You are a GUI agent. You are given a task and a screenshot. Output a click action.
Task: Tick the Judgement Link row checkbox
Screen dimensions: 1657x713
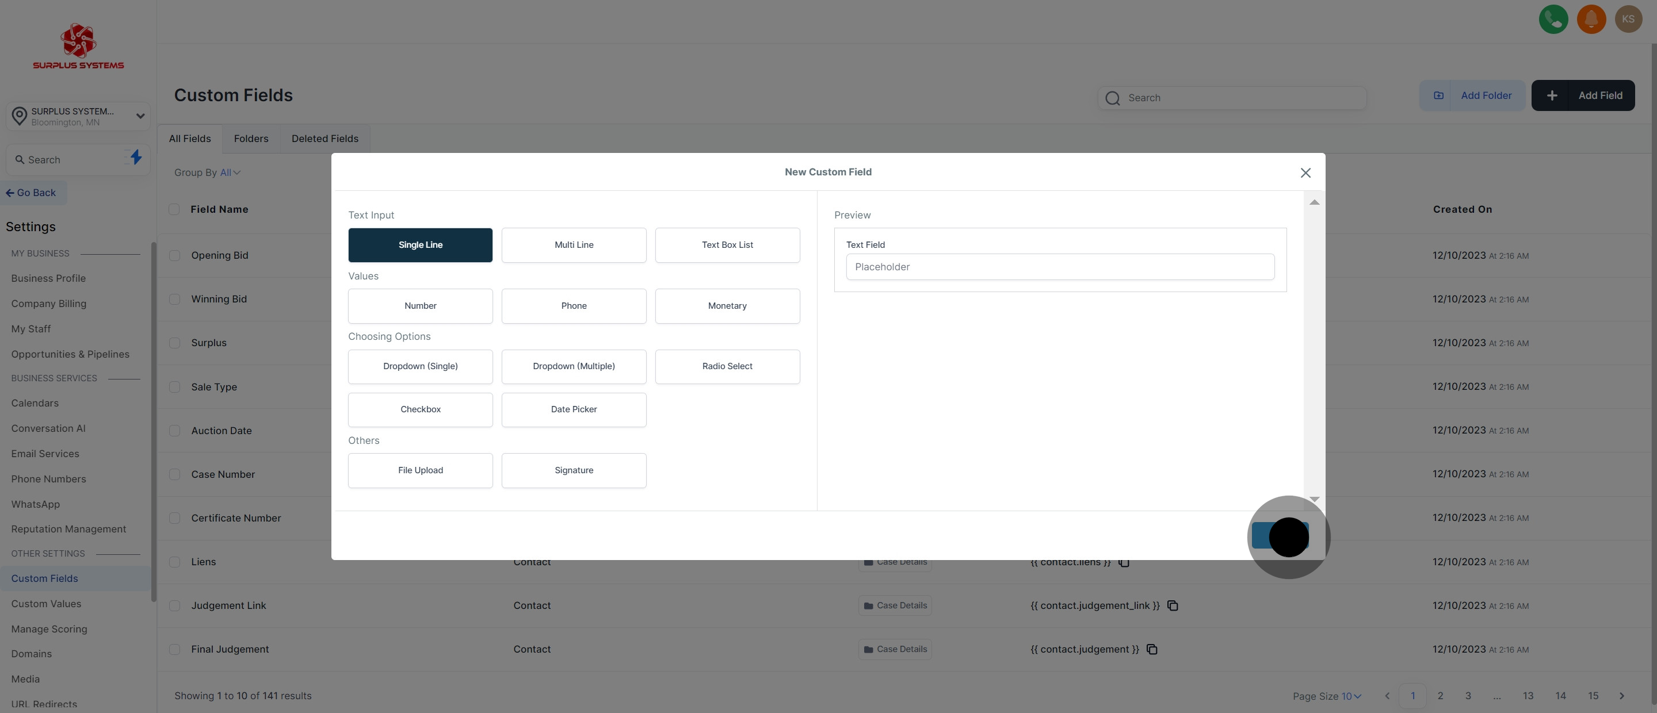(174, 605)
